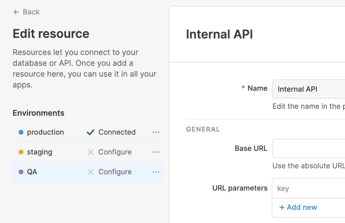Click Configure for the QA environment

pyautogui.click(x=115, y=172)
